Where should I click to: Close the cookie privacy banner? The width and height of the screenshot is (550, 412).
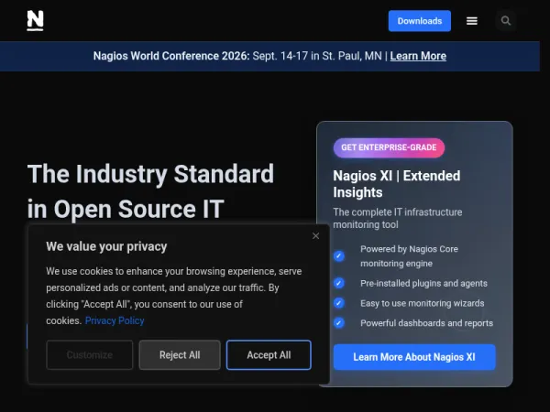(x=315, y=236)
